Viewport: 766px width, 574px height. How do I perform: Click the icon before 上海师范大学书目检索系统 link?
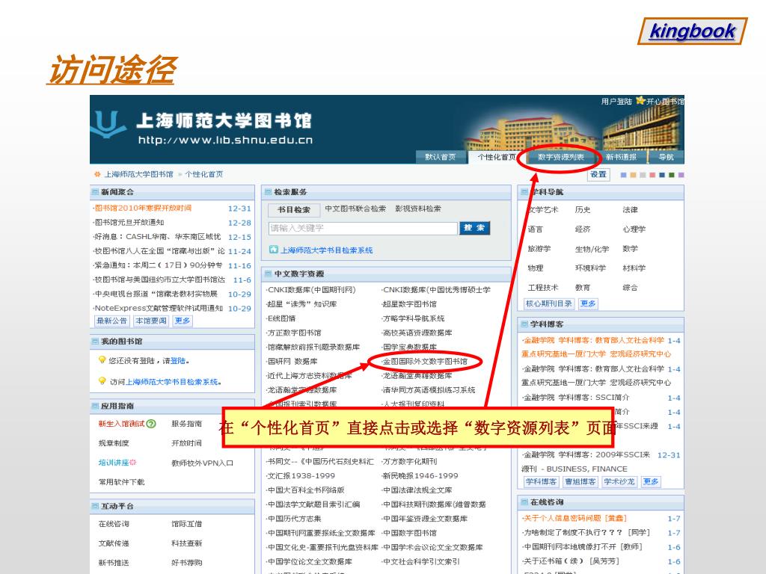[274, 250]
